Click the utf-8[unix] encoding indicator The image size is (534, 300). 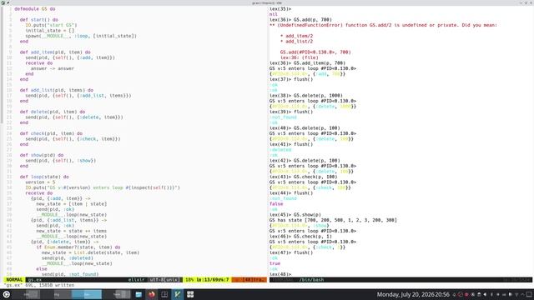coord(165,280)
